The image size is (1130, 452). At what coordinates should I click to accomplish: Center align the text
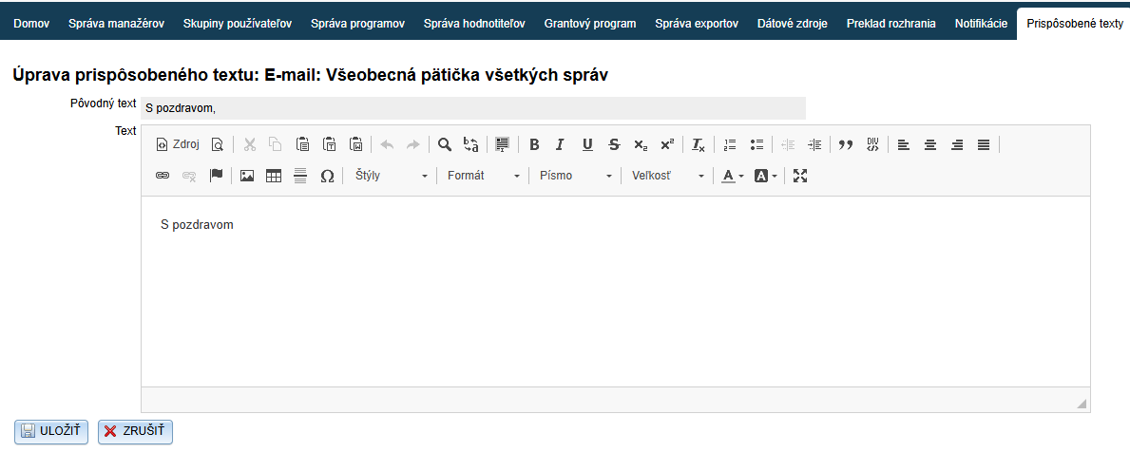[x=930, y=144]
